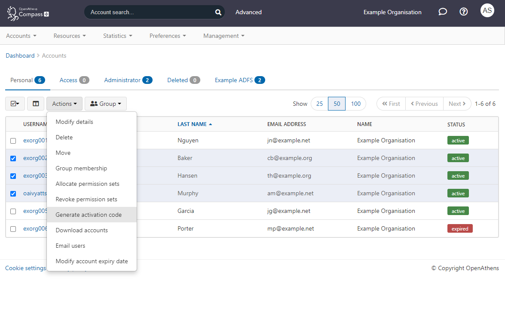Viewport: 505px width, 320px height.
Task: Click the search magnifier icon
Action: (x=218, y=12)
